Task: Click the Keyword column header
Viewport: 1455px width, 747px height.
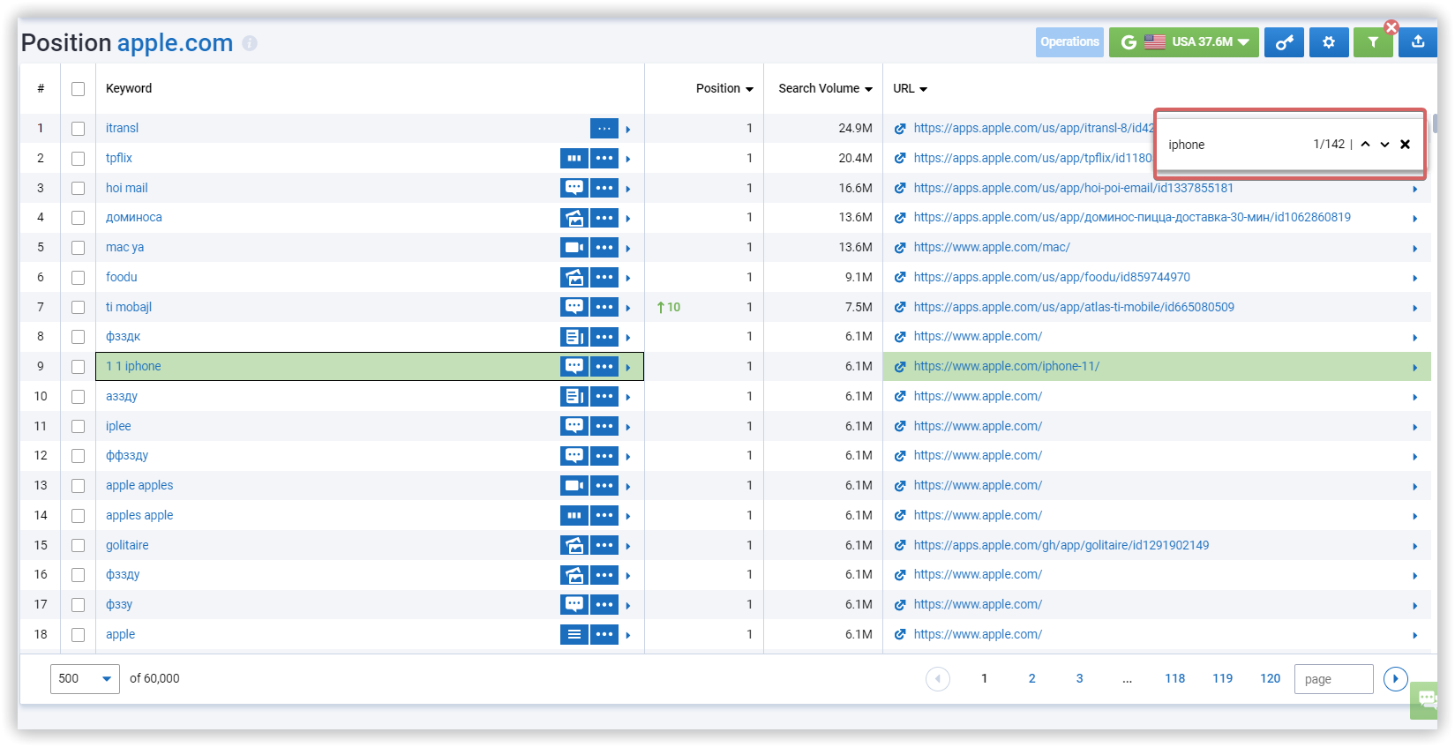Action: pos(129,88)
